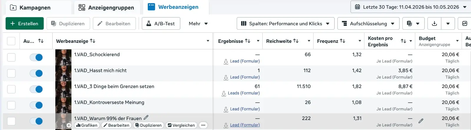Click underlined Lead (Formular) link in last row

[x=245, y=125]
